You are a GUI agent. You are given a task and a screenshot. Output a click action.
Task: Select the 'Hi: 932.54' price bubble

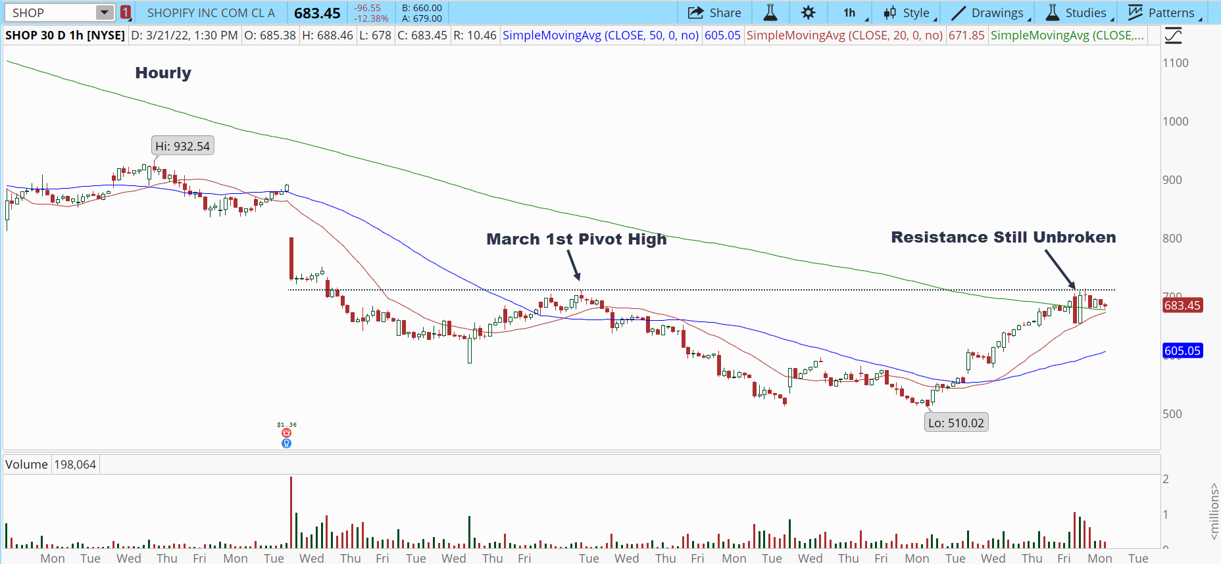(183, 146)
